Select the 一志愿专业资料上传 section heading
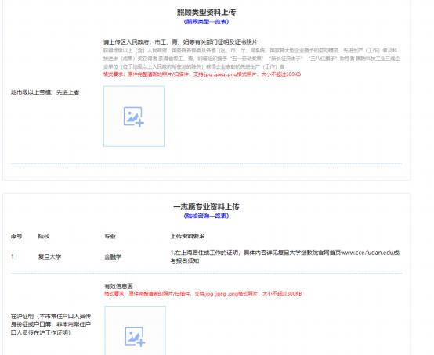Screen dimensions: 434x355 click(206, 206)
